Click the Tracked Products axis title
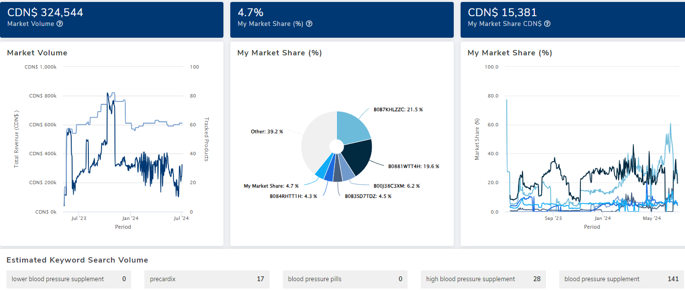Screen dimensions: 685x290 pyautogui.click(x=207, y=139)
